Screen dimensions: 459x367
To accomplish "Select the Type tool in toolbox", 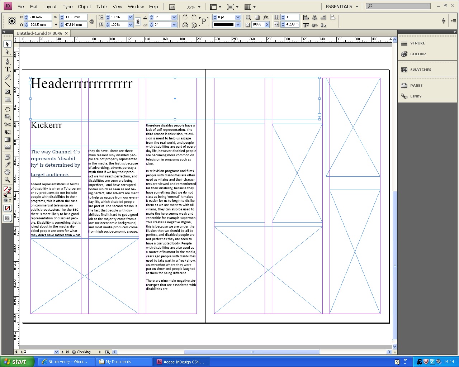I will pos(7,69).
